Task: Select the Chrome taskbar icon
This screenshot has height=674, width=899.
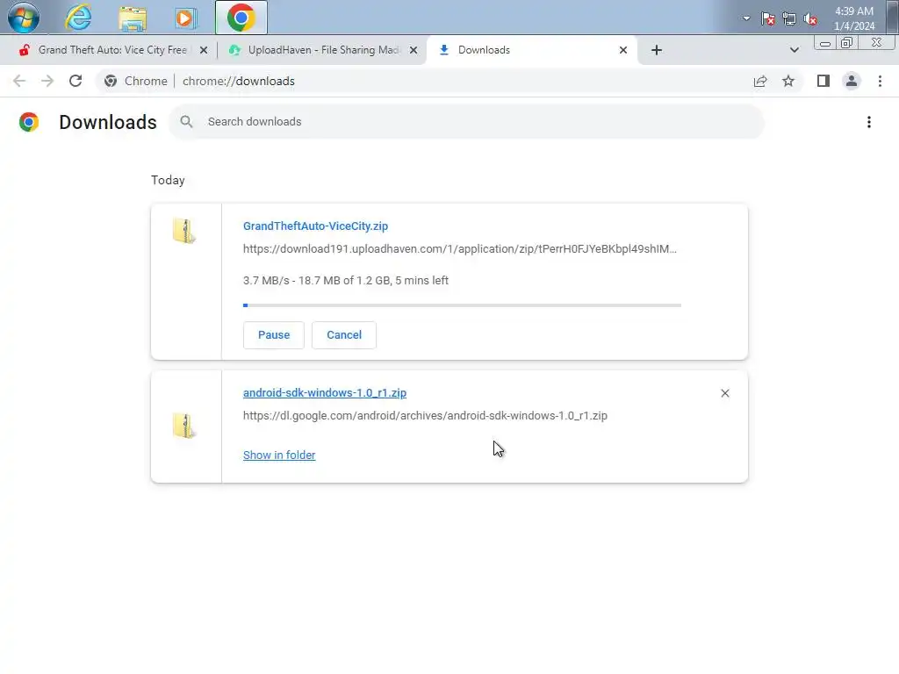Action: [241, 18]
